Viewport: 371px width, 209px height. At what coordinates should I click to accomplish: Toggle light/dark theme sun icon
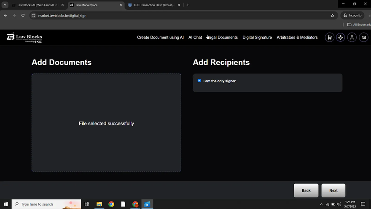click(x=341, y=38)
